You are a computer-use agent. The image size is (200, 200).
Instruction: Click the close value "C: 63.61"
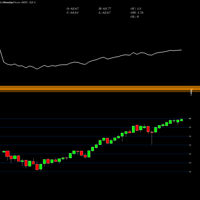tap(72, 13)
